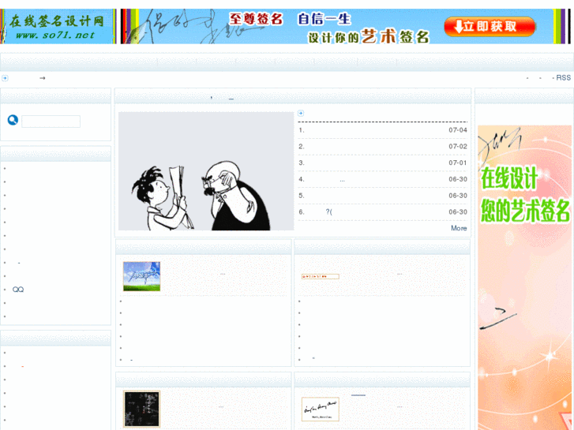Open the dark black calligraphy thumbnail

coord(141,409)
